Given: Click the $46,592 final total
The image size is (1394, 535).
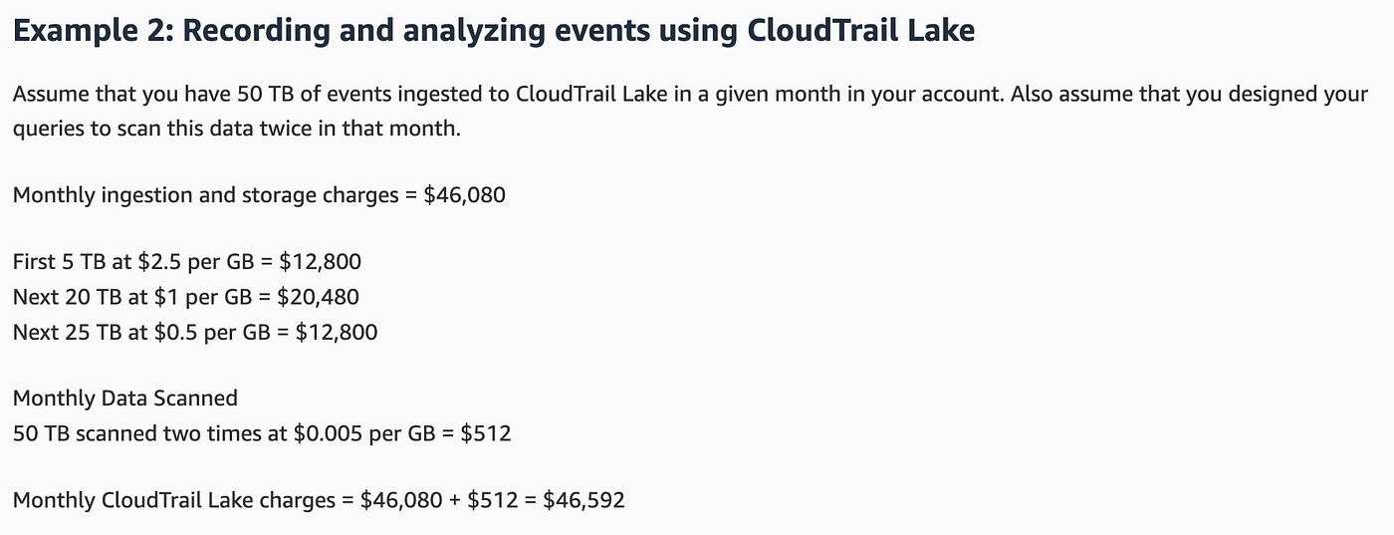Looking at the screenshot, I should tap(583, 500).
